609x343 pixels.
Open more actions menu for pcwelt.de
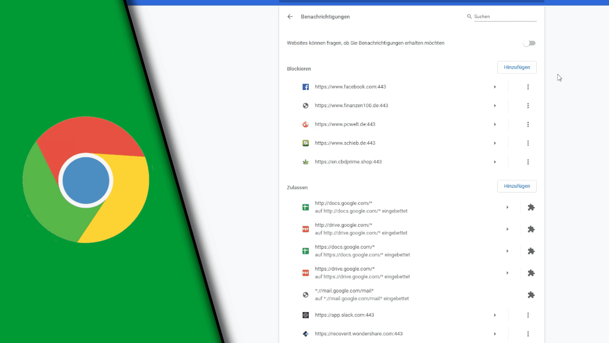(528, 124)
